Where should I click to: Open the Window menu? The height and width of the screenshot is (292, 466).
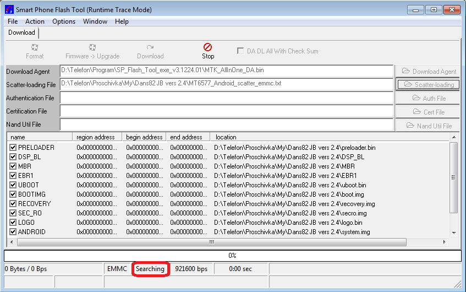point(95,21)
